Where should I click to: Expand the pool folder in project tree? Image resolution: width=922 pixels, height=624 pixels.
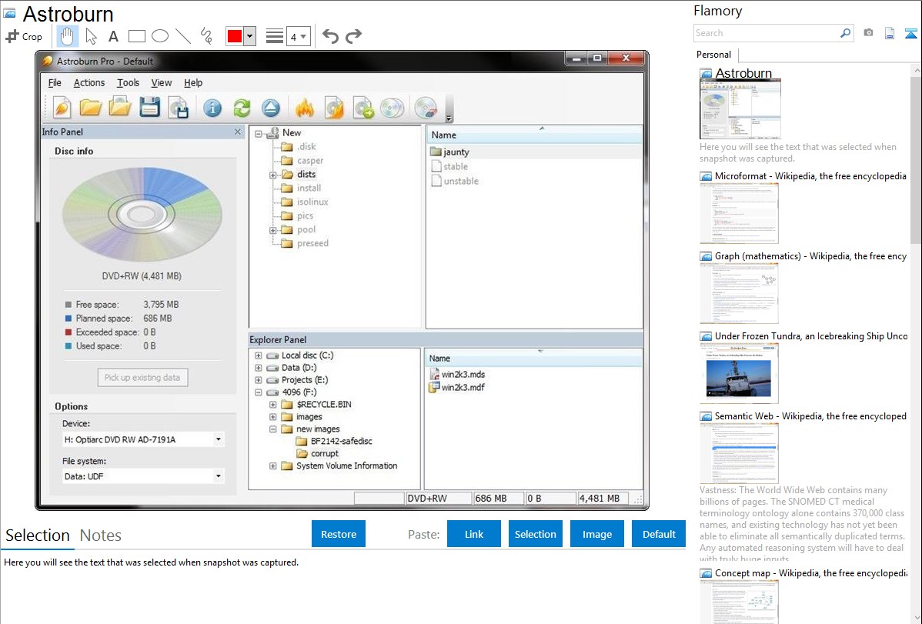point(273,231)
